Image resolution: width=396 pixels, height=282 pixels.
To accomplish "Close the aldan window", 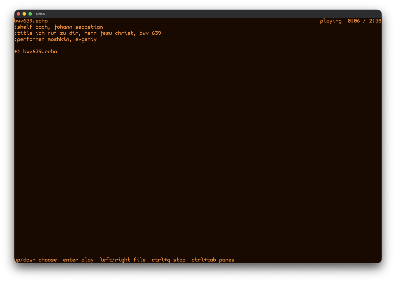I will click(18, 14).
